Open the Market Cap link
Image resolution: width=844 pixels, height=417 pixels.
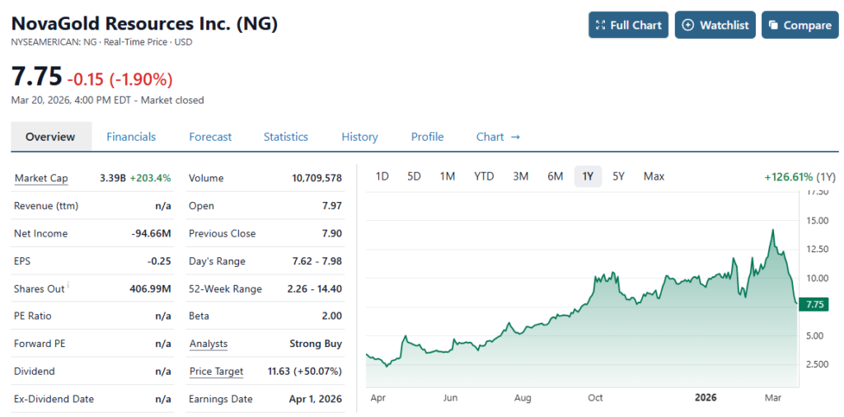click(x=41, y=178)
